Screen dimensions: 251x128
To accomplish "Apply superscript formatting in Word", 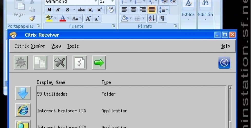I will coord(100,10).
